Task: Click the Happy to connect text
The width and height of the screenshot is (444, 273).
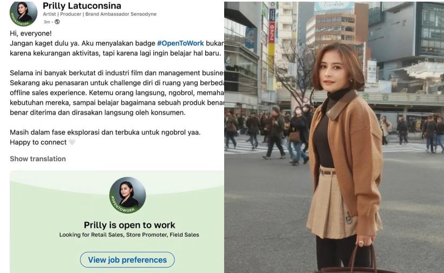Action: [x=38, y=142]
